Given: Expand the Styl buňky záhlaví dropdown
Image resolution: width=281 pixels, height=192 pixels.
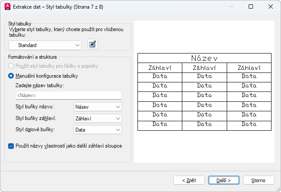Looking at the screenshot, I should click(x=98, y=118).
